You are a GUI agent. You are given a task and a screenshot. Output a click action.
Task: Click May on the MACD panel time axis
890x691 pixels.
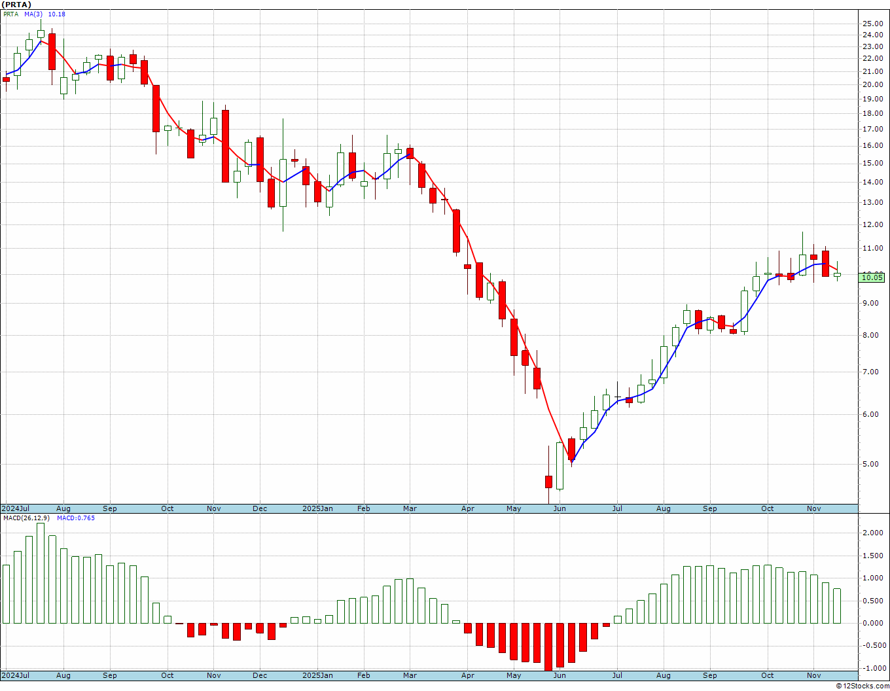514,675
